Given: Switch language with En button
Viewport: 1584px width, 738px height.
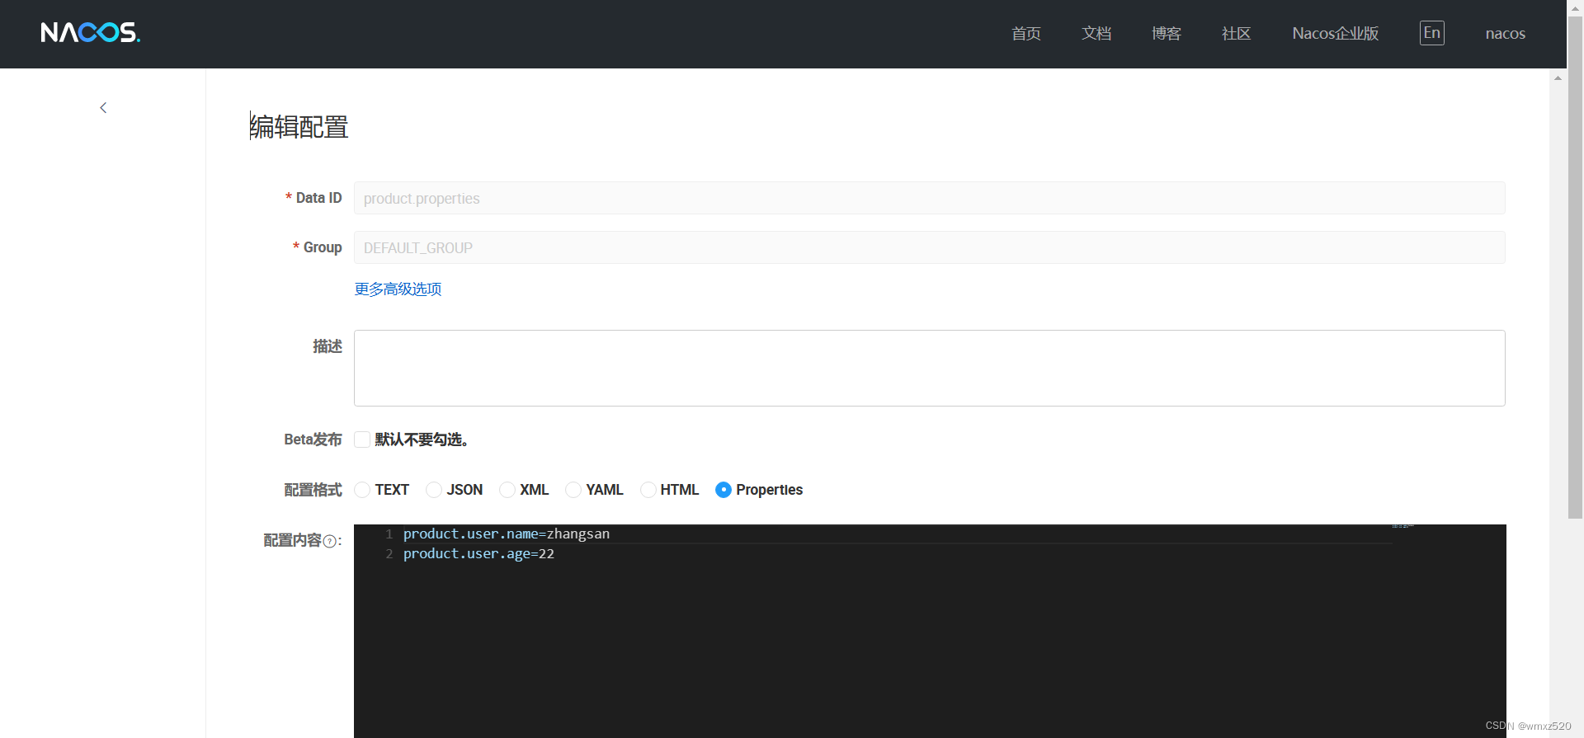Looking at the screenshot, I should click(x=1432, y=33).
